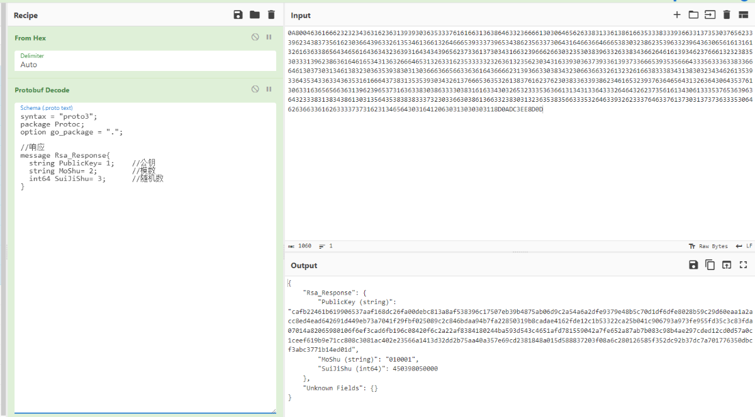Image resolution: width=755 pixels, height=417 pixels.
Task: Clear the recipe with trash icon
Action: (x=271, y=15)
